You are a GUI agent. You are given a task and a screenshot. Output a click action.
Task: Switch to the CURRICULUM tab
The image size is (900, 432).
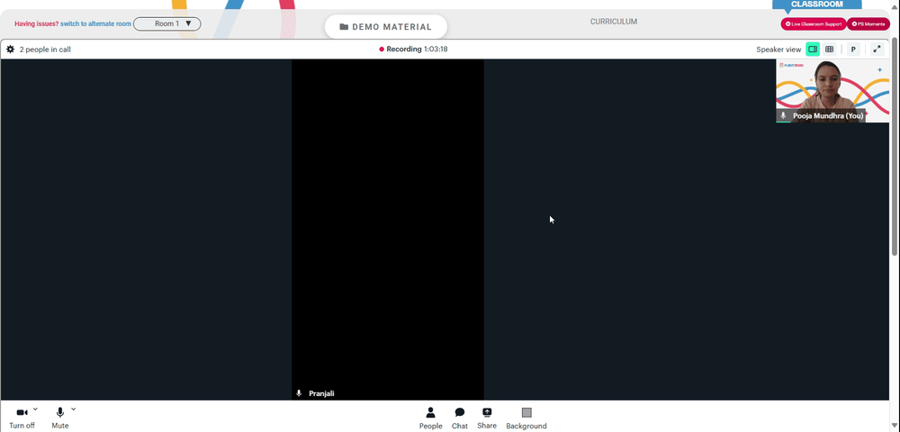(614, 22)
